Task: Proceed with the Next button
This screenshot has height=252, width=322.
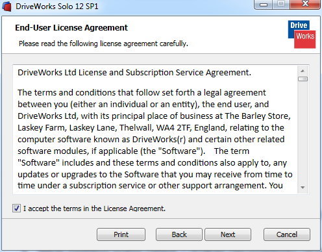Action: click(228, 234)
